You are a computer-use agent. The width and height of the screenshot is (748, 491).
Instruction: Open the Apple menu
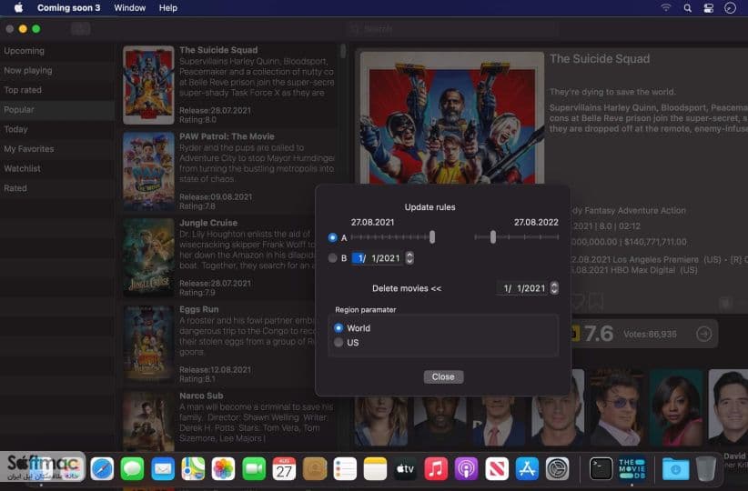coord(18,7)
